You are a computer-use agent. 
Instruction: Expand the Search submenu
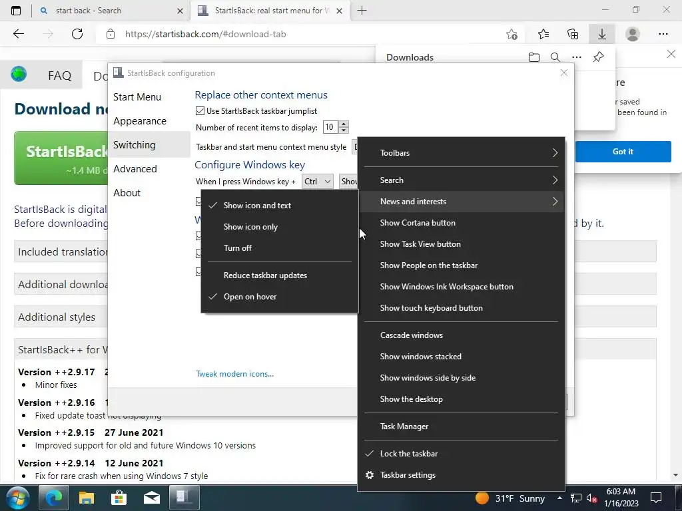[x=461, y=180]
